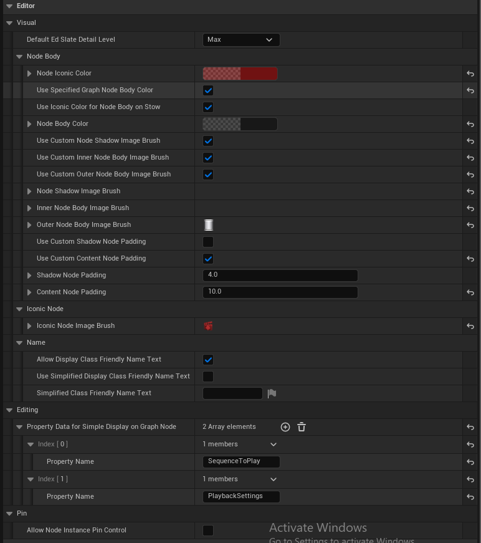Expand Outer Node Body Image Brush property

pos(29,225)
